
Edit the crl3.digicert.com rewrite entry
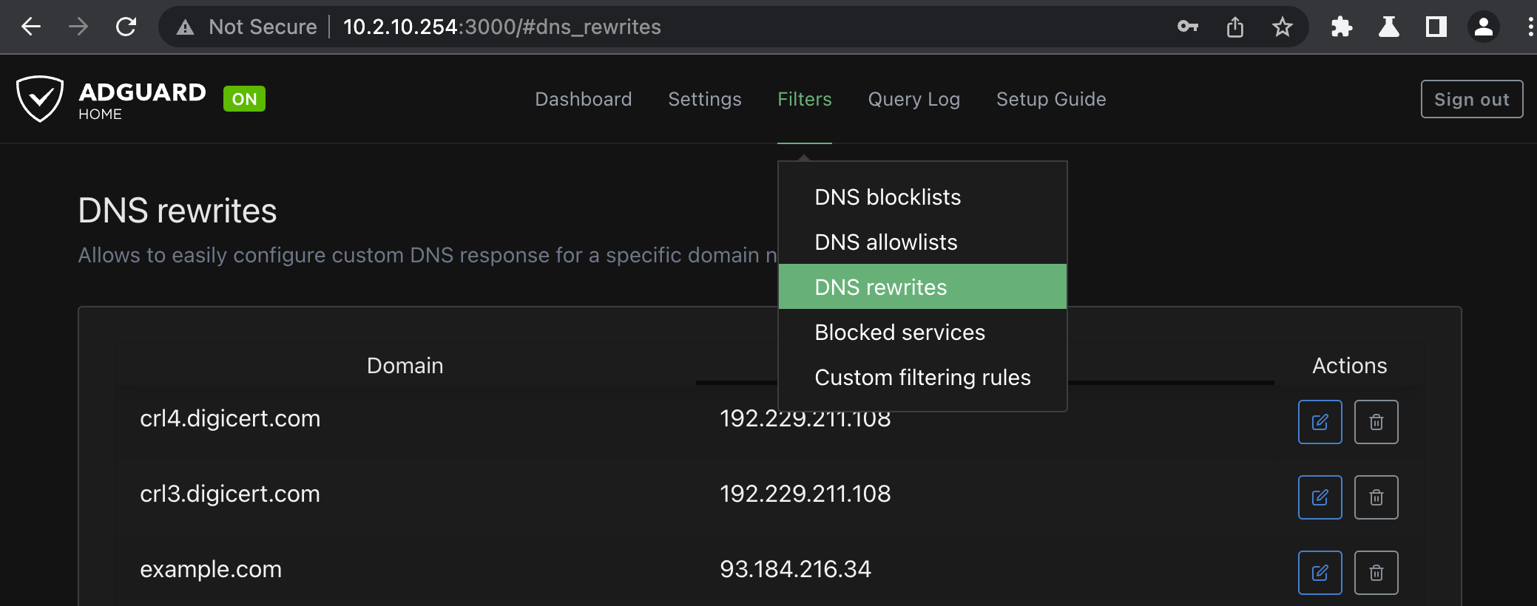pyautogui.click(x=1320, y=497)
